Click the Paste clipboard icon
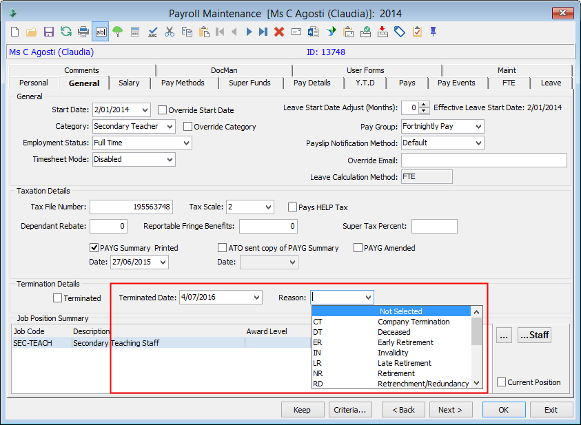This screenshot has width=581, height=425. click(x=204, y=32)
